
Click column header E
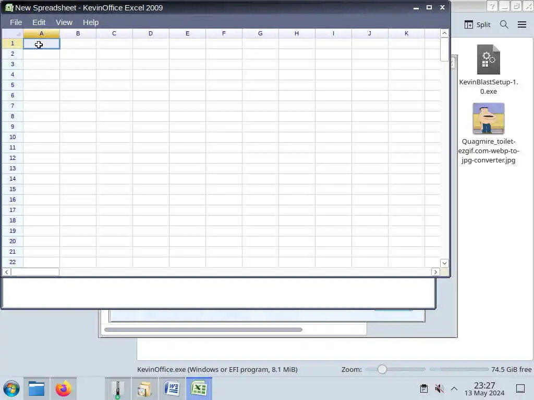187,33
